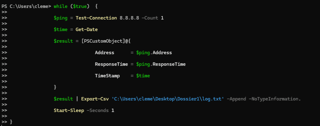Click the $ping.Address value
The height and width of the screenshot is (126, 320).
coord(154,53)
